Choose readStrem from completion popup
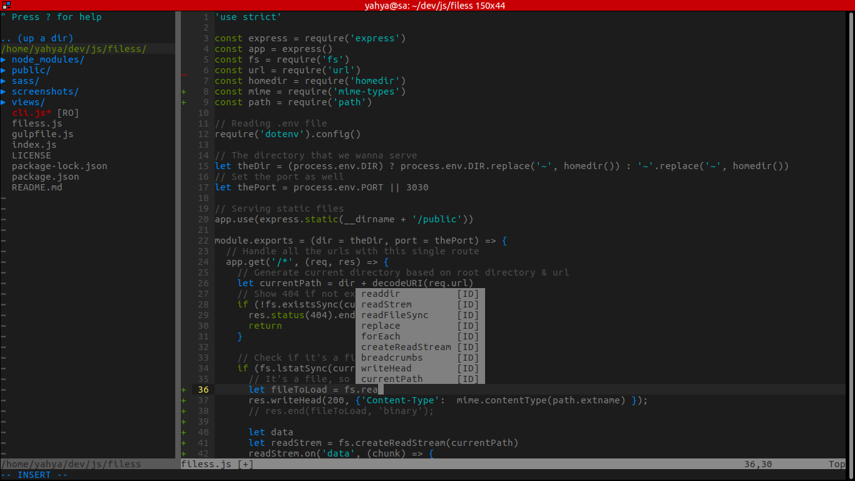 [x=420, y=304]
